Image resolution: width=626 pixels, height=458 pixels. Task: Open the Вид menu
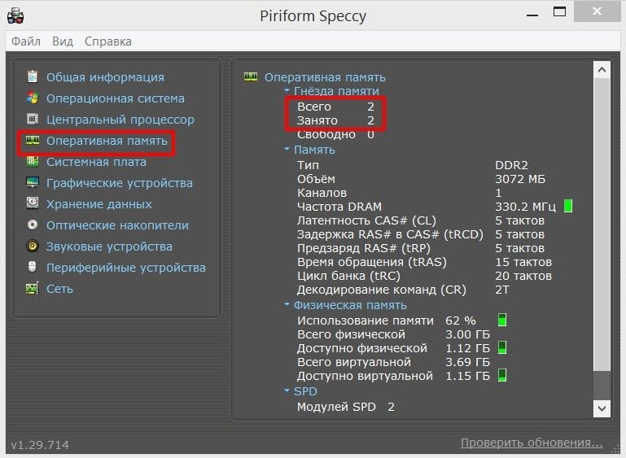coord(63,41)
